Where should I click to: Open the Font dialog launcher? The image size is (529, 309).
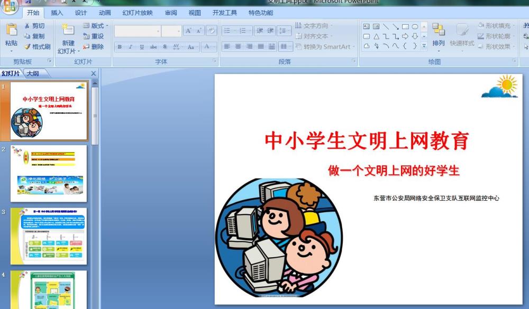pyautogui.click(x=214, y=61)
